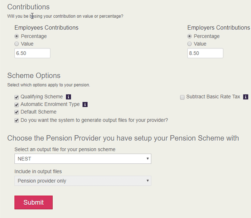Click the Default Scheme label text
Viewport: 251px width, 218px height.
tap(38, 112)
